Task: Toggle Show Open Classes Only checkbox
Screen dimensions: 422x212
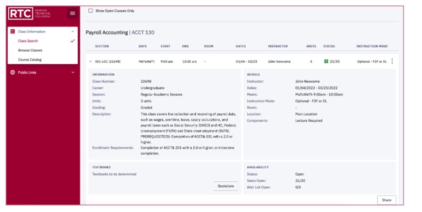Action: [x=90, y=11]
